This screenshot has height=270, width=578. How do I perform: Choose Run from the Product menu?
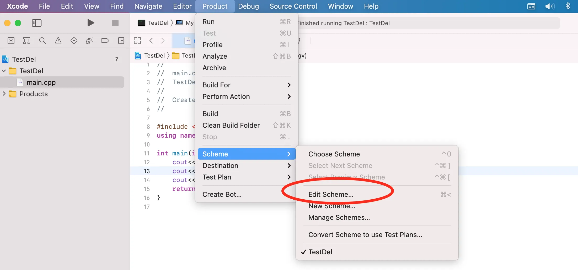[x=247, y=22]
